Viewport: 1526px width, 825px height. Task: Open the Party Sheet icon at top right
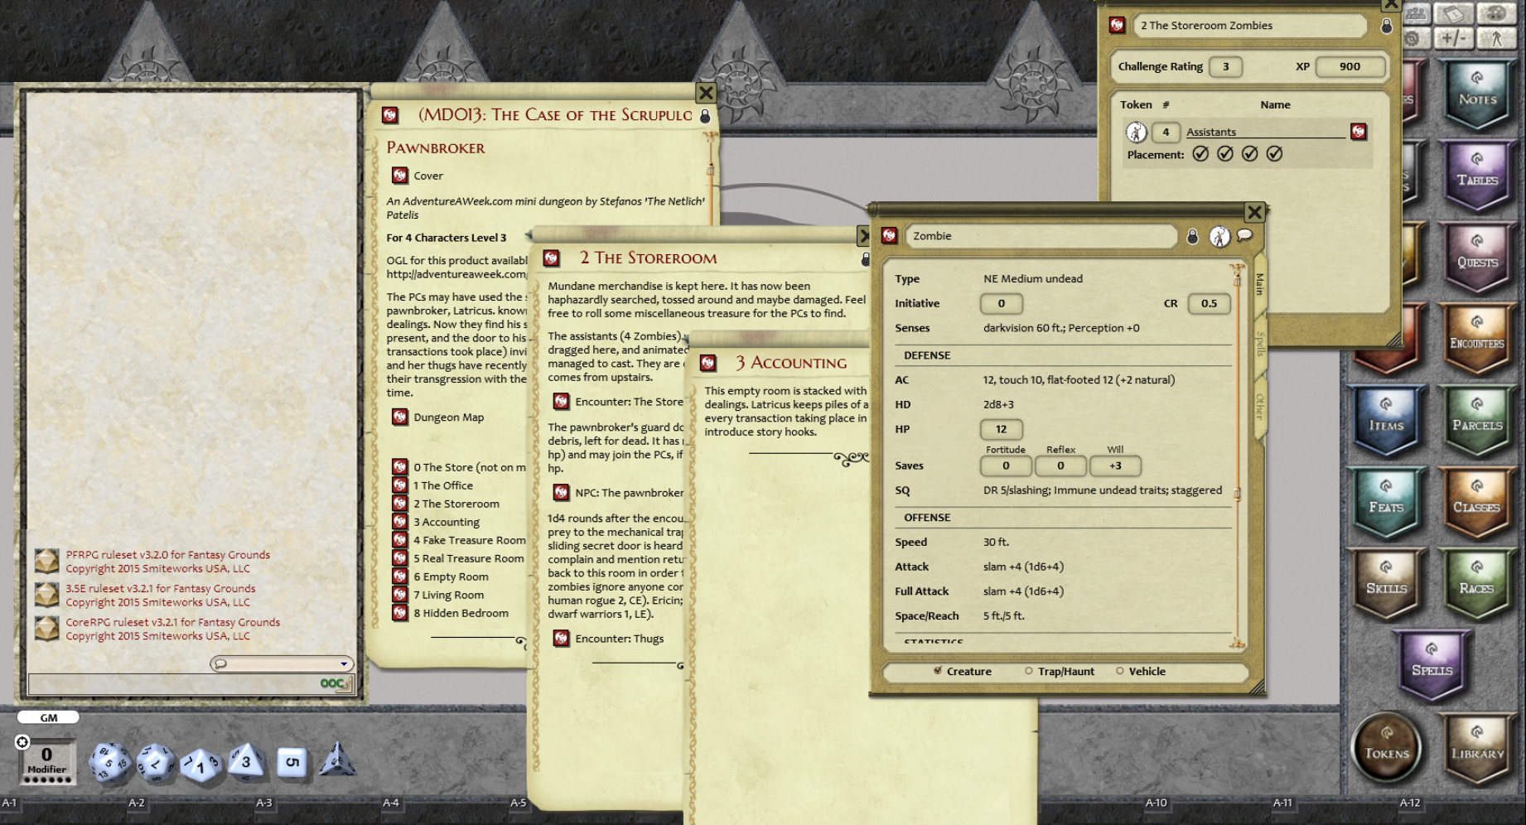coord(1417,13)
